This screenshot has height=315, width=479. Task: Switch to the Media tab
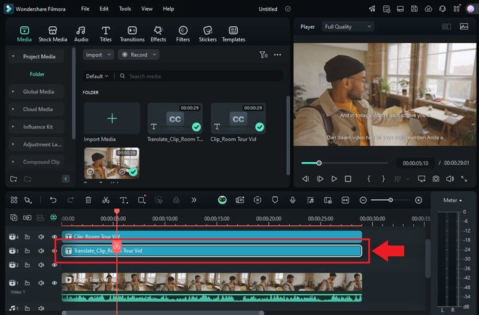click(24, 34)
